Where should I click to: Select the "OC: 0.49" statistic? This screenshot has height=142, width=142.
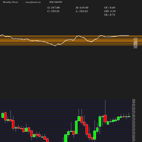[110, 8]
